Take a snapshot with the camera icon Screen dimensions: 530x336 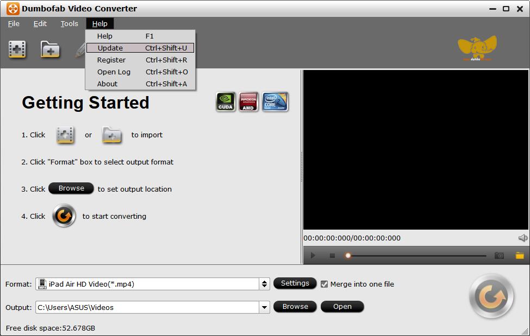point(499,255)
